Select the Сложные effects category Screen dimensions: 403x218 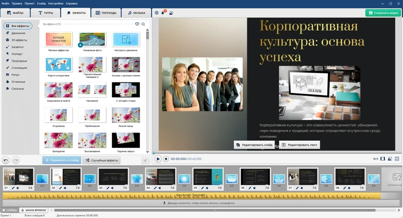pos(18,89)
